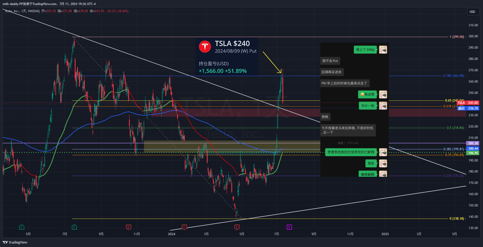Click the red earnings marker nearest 2024 label
Screen dimensions: 483x247
pos(184,227)
